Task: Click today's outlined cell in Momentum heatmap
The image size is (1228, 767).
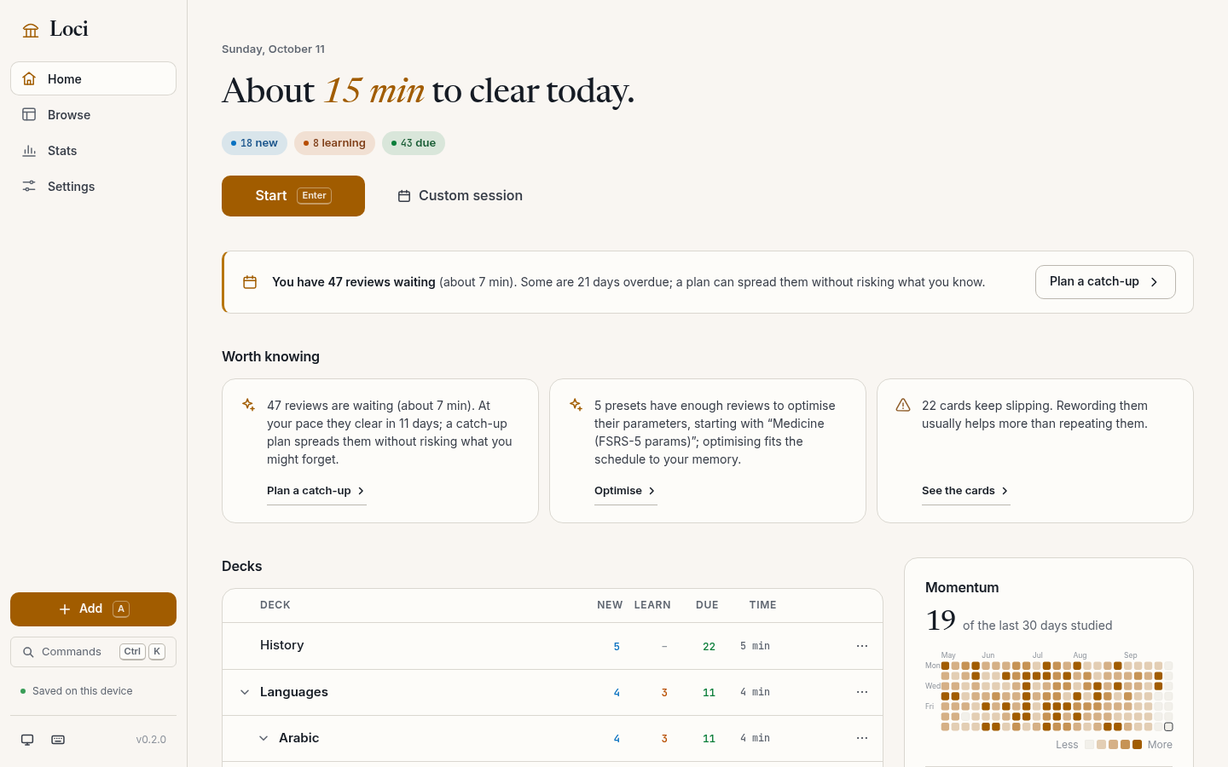Action: pos(1168,727)
